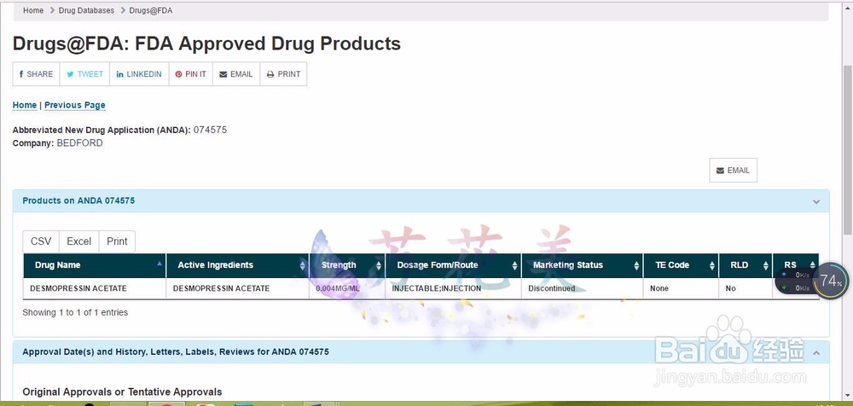The image size is (853, 406).
Task: Click the PRINT button in the share bar
Action: coord(283,74)
